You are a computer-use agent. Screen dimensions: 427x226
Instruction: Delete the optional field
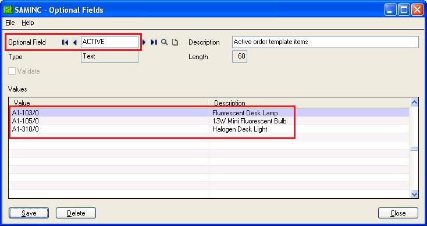(x=76, y=213)
